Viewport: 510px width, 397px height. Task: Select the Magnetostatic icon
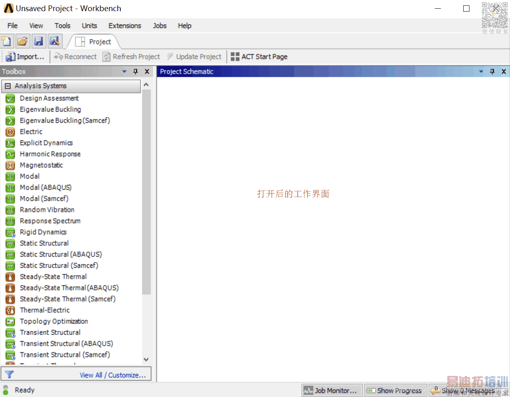[10, 165]
